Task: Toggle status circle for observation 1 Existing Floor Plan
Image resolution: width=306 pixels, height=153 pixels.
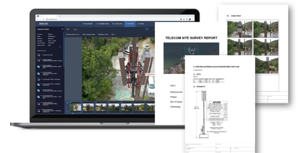Action: (x=38, y=55)
